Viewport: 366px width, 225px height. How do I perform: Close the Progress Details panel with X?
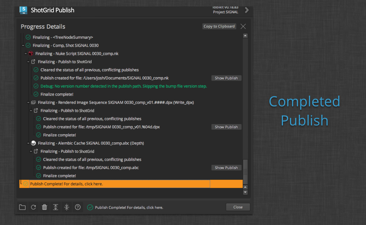(x=243, y=26)
